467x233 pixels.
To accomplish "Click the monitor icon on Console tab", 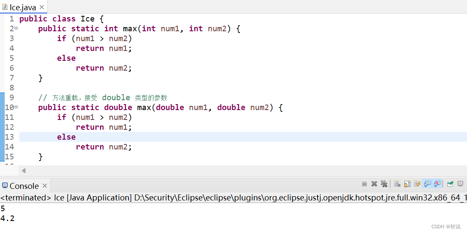I will pos(5,186).
